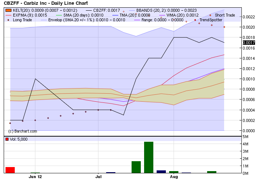Click the 0.0000 price axis label
258x188 pixels.
249,131
